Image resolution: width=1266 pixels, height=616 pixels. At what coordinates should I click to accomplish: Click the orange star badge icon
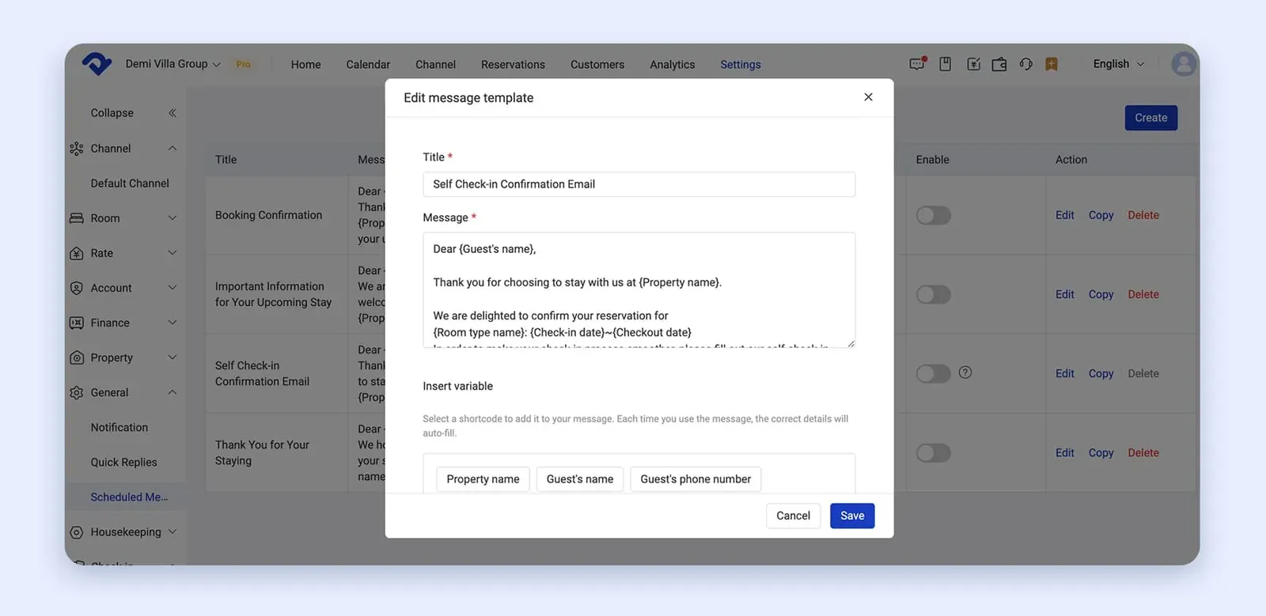1052,64
